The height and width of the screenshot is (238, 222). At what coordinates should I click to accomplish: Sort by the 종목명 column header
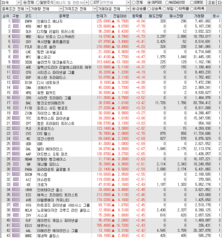(64, 16)
